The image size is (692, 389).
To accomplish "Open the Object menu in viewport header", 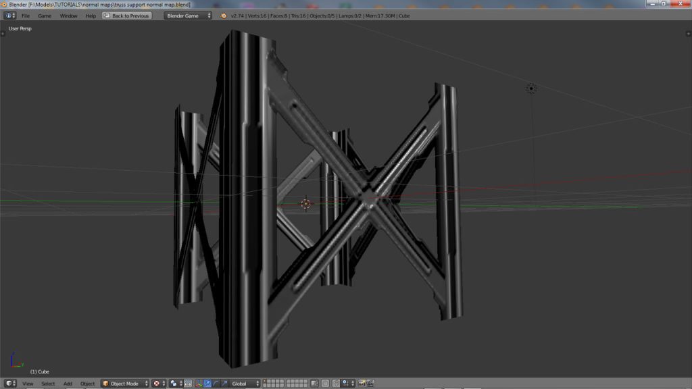I will (86, 383).
